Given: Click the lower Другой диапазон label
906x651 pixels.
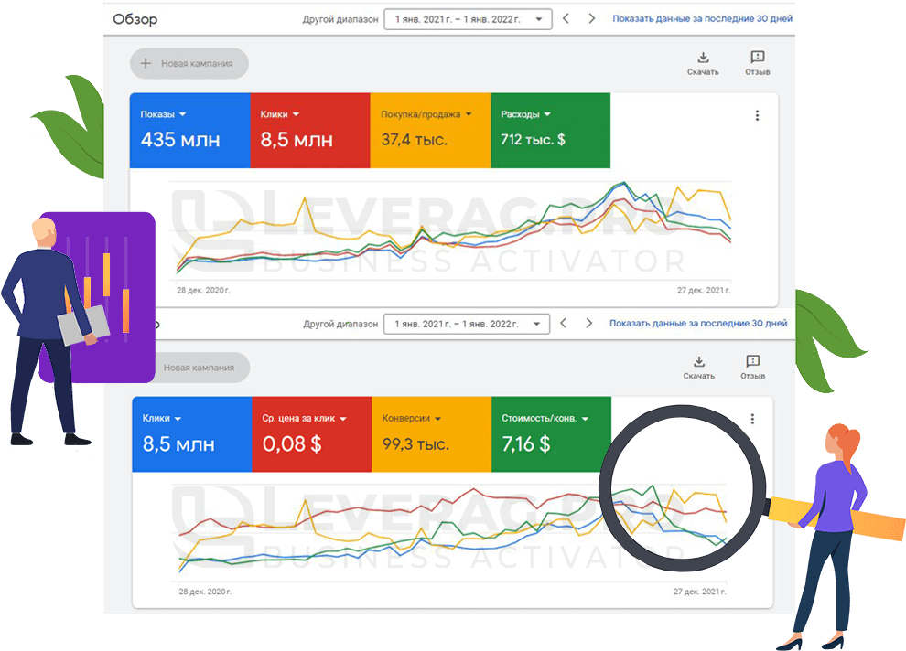Looking at the screenshot, I should click(x=340, y=325).
